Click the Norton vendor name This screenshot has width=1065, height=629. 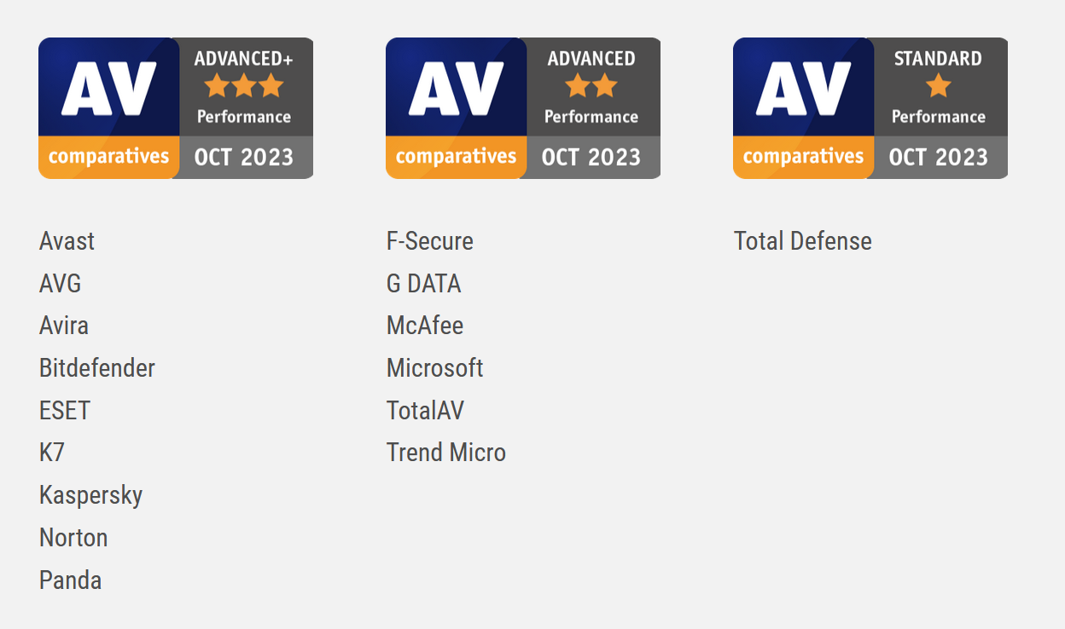(x=73, y=538)
